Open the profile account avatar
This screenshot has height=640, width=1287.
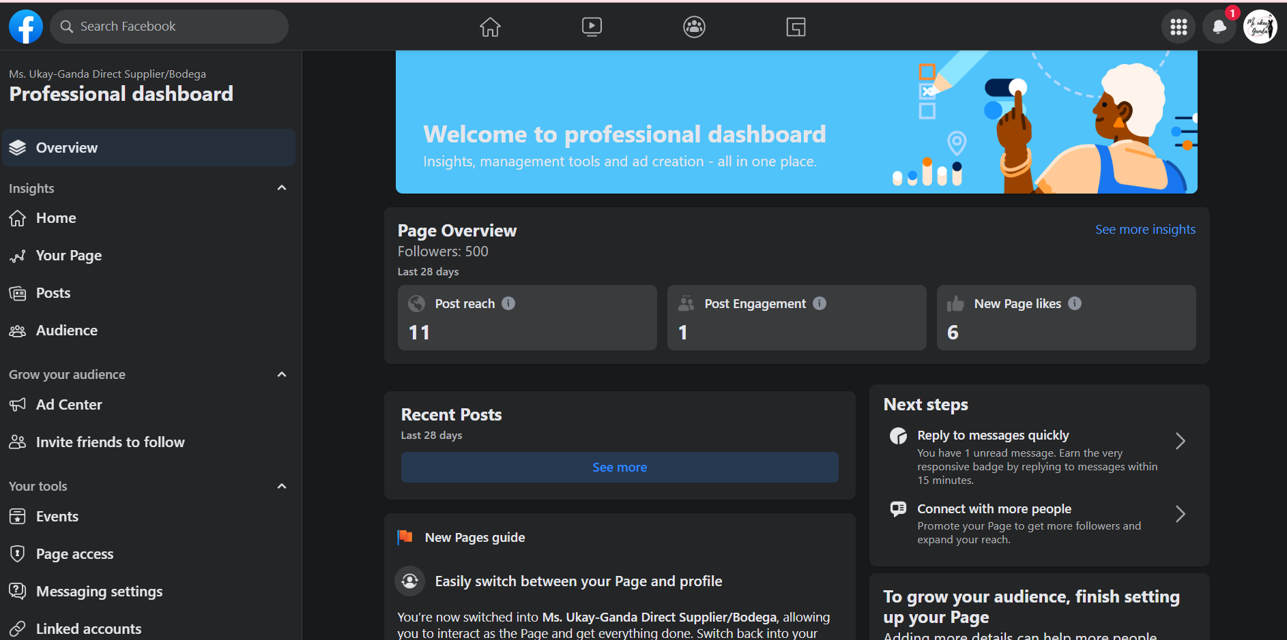coord(1260,27)
